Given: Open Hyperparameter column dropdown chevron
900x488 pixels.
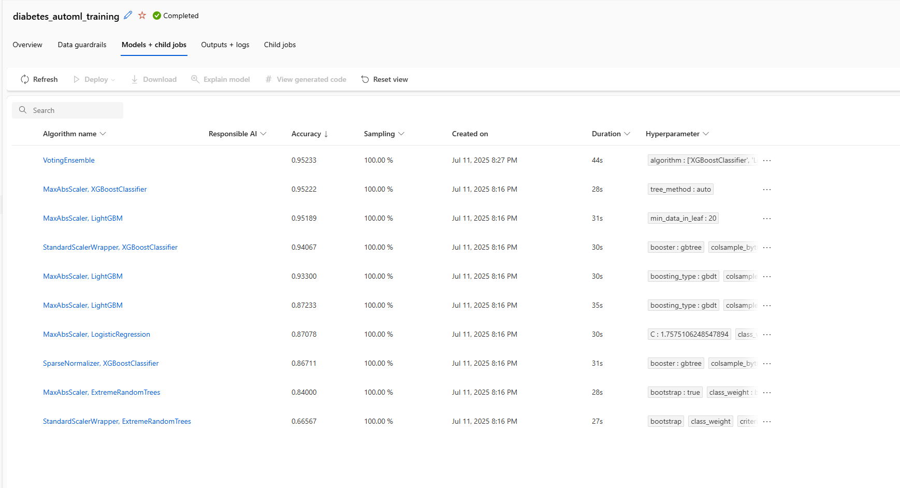Looking at the screenshot, I should pos(706,134).
